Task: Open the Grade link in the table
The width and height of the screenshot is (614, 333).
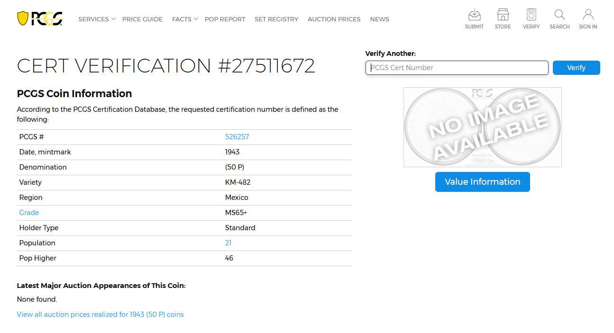Action: tap(29, 213)
